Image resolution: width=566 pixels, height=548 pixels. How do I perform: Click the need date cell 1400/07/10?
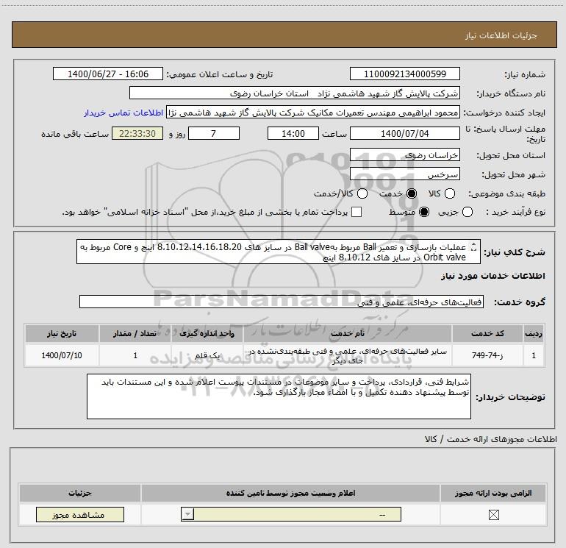click(x=62, y=355)
